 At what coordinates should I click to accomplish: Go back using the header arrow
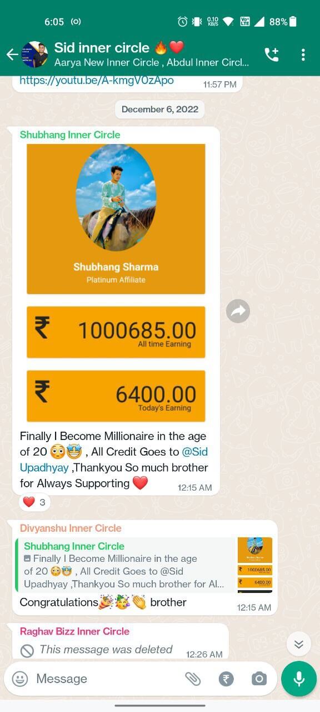[x=11, y=55]
